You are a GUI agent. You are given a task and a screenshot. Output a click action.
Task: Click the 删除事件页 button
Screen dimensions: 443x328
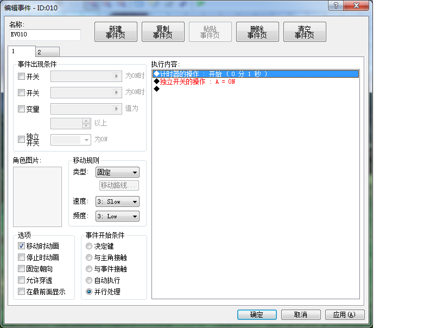(x=257, y=31)
